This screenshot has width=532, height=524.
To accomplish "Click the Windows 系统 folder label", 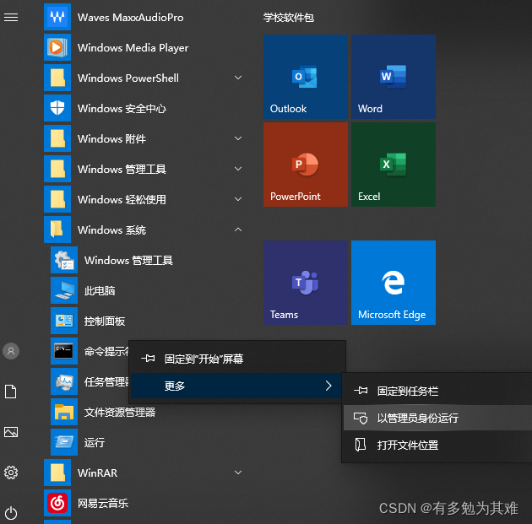I will tap(111, 230).
